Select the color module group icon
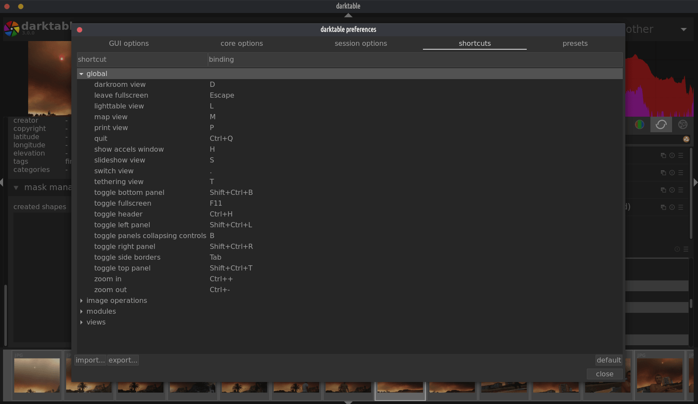This screenshot has height=404, width=698. tap(639, 124)
